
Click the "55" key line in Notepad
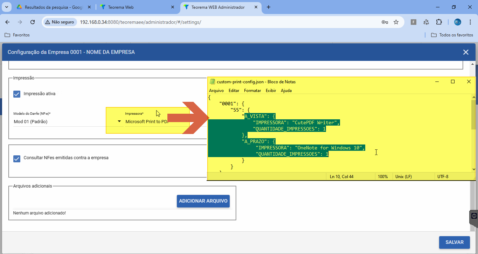240,110
